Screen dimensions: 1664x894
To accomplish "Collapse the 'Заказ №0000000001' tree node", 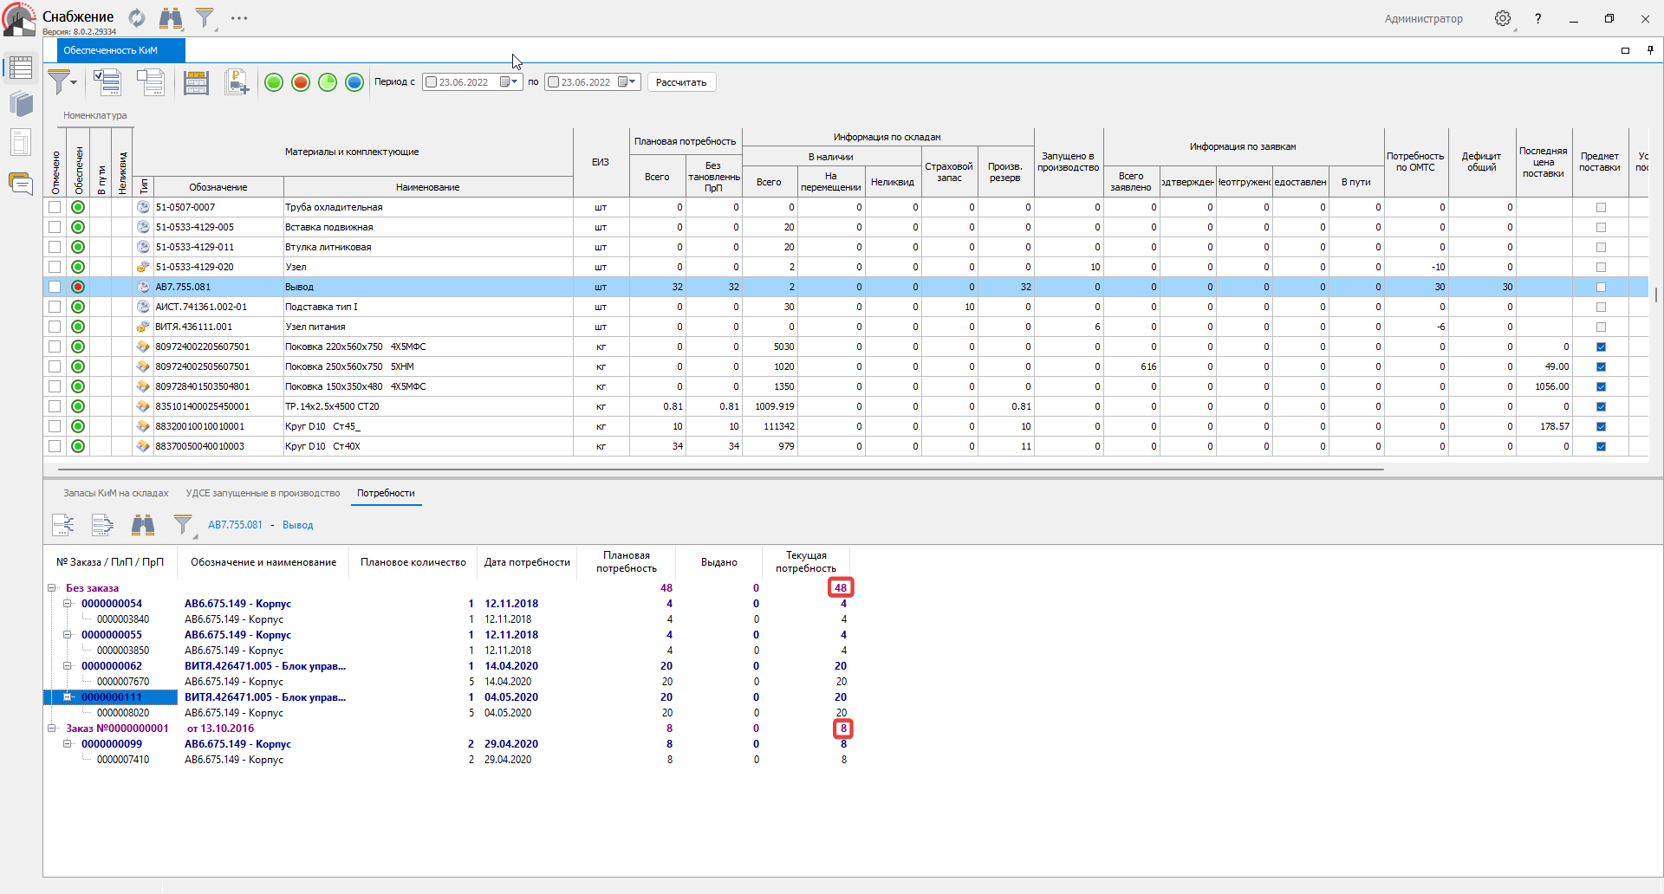I will coord(51,729).
